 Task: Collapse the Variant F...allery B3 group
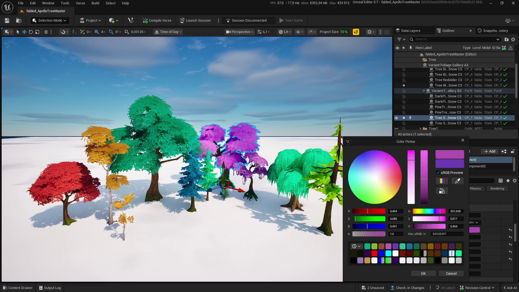tap(423, 91)
